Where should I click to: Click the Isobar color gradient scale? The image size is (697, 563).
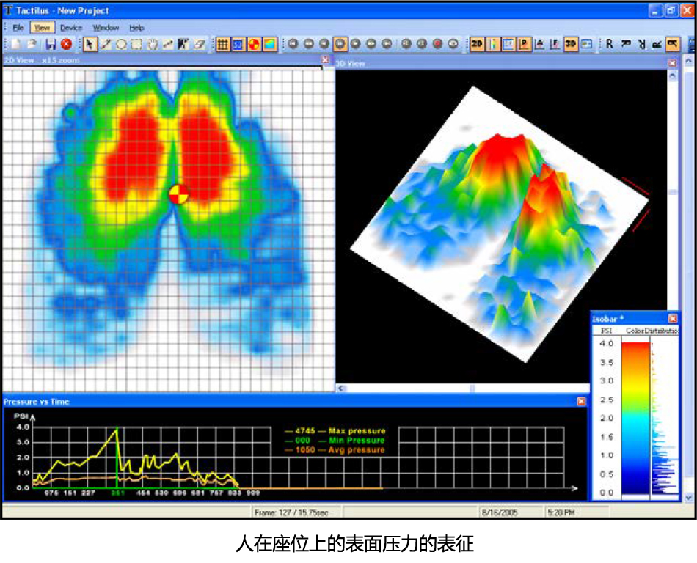[x=635, y=418]
